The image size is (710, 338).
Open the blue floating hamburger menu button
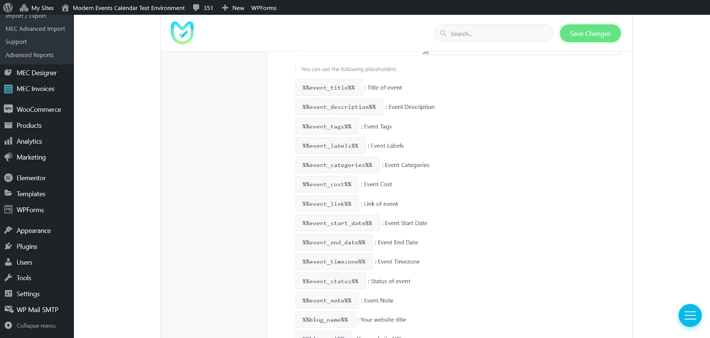690,315
